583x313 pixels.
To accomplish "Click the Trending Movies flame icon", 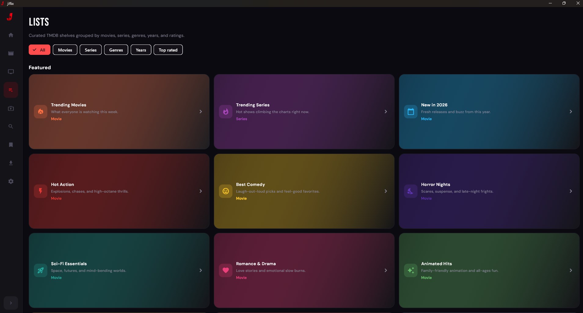I will tap(41, 112).
